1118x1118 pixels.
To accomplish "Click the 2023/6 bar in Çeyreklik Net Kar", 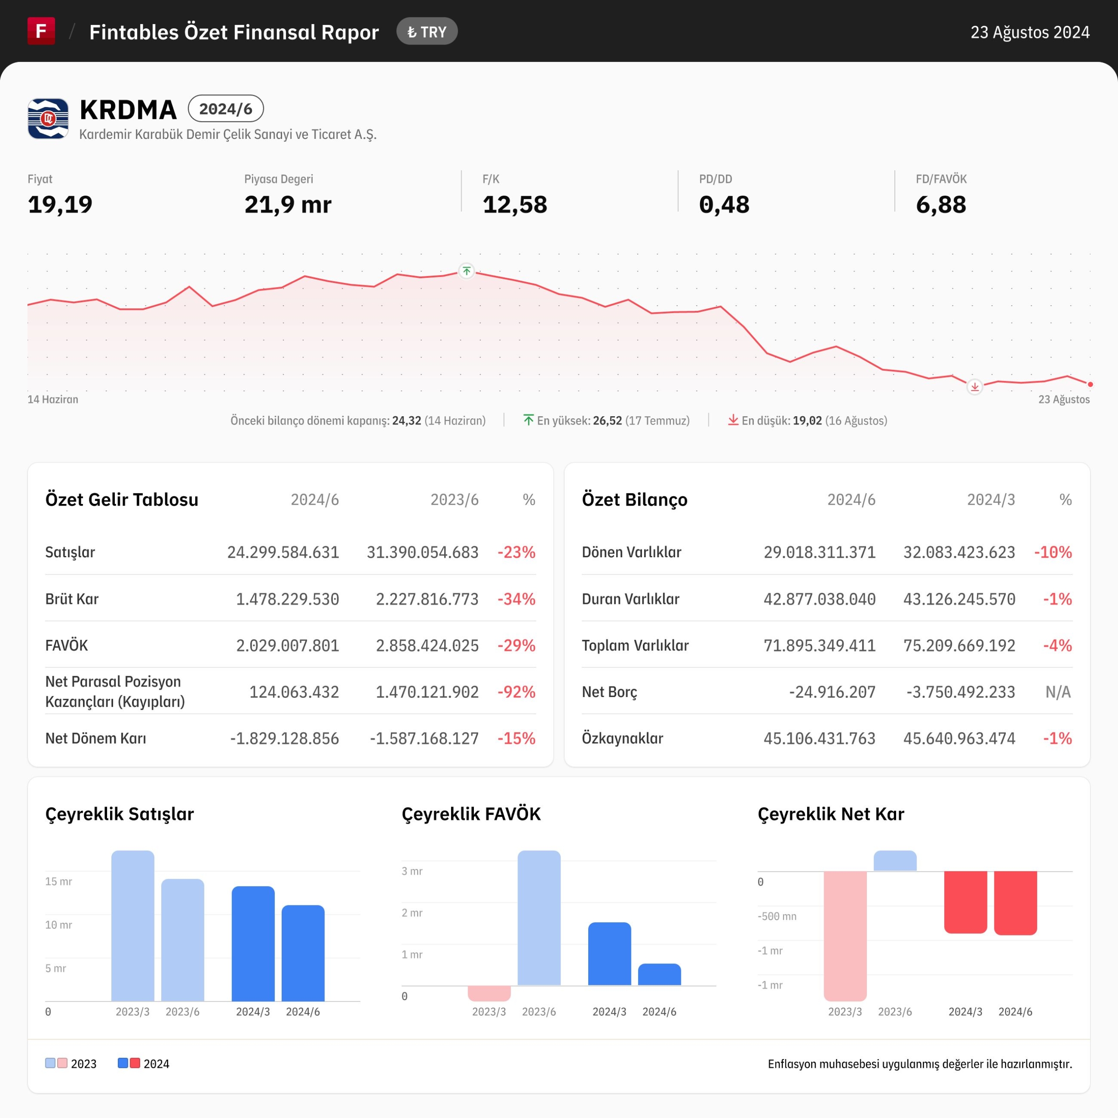I will pyautogui.click(x=895, y=860).
